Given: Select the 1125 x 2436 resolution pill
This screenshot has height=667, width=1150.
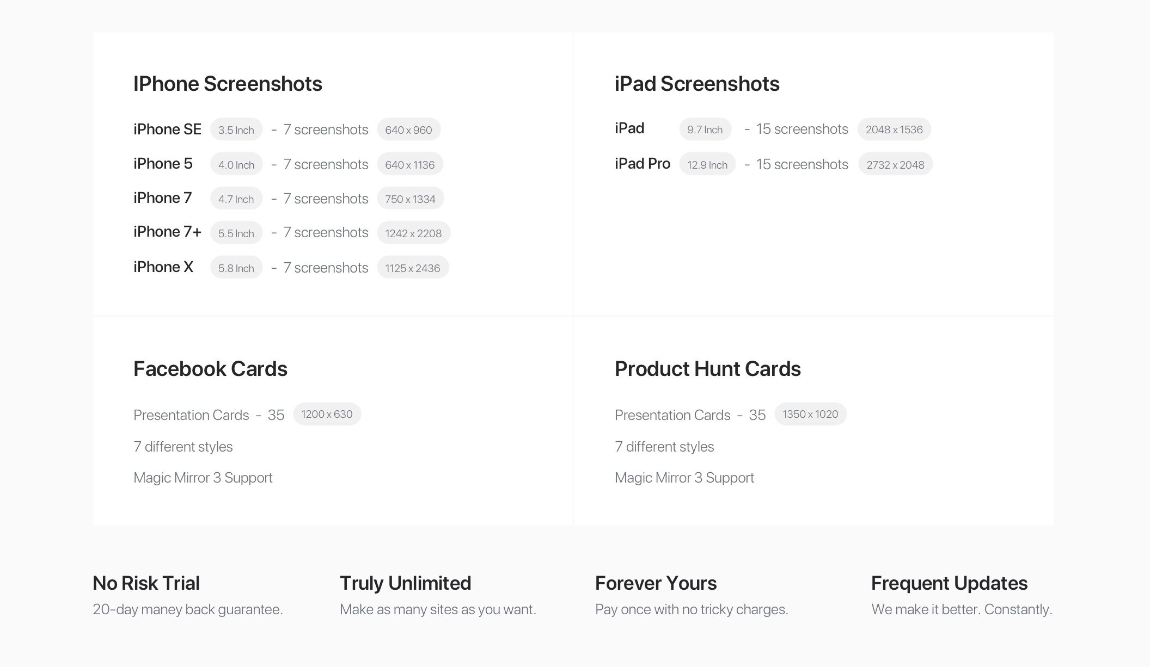Looking at the screenshot, I should click(412, 268).
